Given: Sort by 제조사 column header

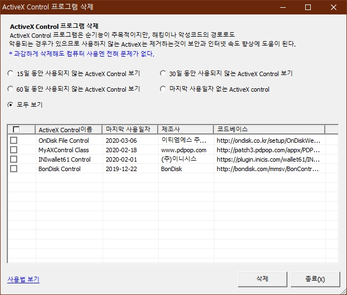Looking at the screenshot, I should coord(186,129).
